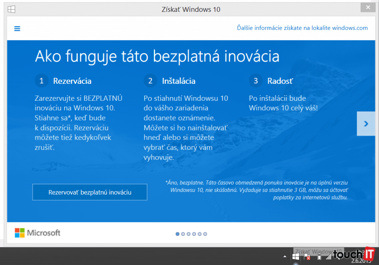The height and width of the screenshot is (265, 379).
Task: Click the step 2 Inštalácia number badge
Action: [150, 81]
